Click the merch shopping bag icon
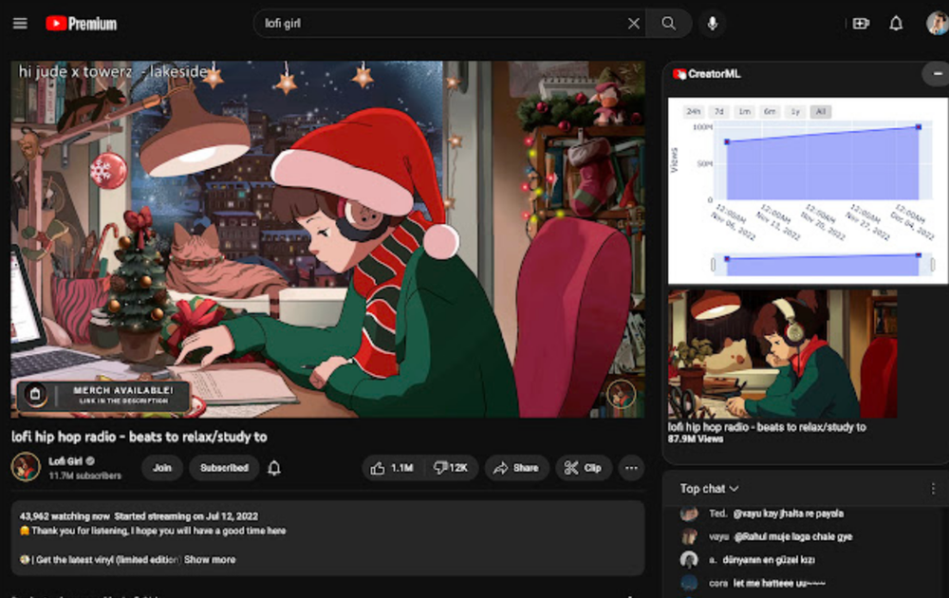Image resolution: width=949 pixels, height=598 pixels. pos(35,395)
